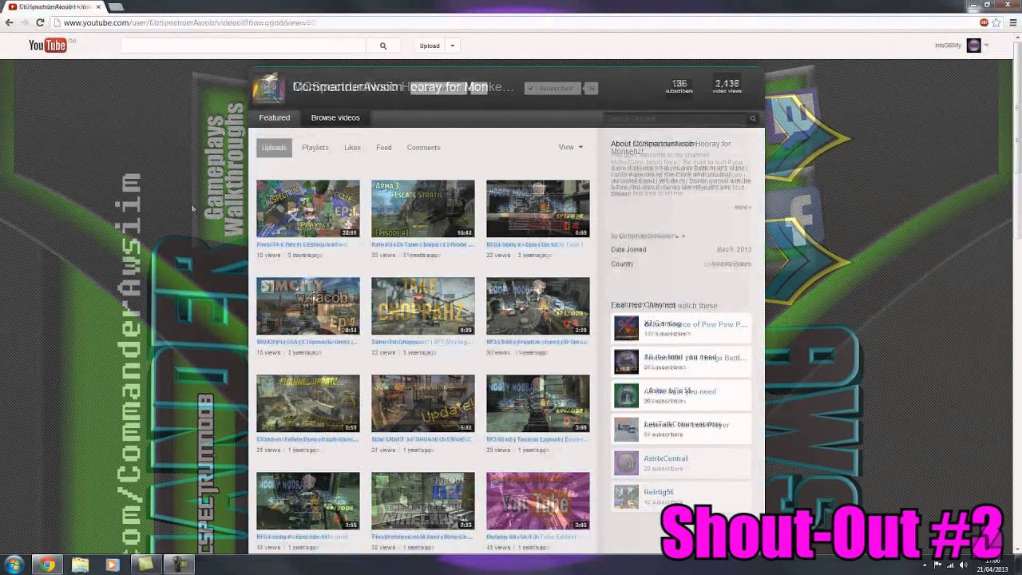Image resolution: width=1022 pixels, height=575 pixels.
Task: Go back with the browser back arrow
Action: click(9, 22)
